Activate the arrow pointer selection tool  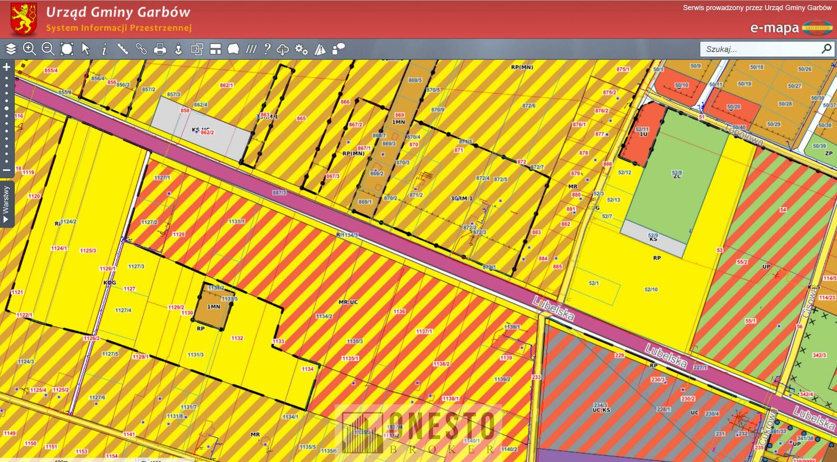click(x=85, y=49)
